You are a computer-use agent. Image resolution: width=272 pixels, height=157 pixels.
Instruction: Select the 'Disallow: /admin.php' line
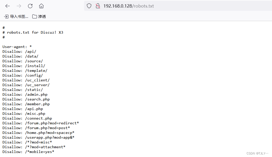(x=25, y=94)
